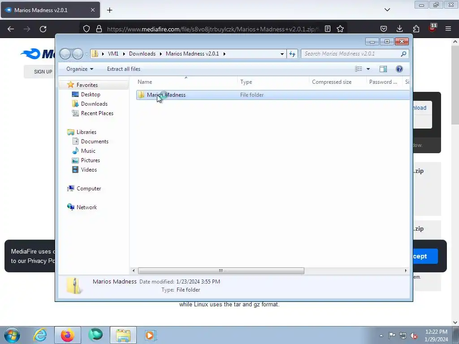Viewport: 459px width, 344px height.
Task: Sort by the Name column header
Action: tap(187, 82)
